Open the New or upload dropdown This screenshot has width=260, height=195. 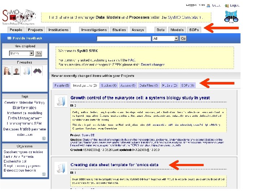click(x=21, y=53)
